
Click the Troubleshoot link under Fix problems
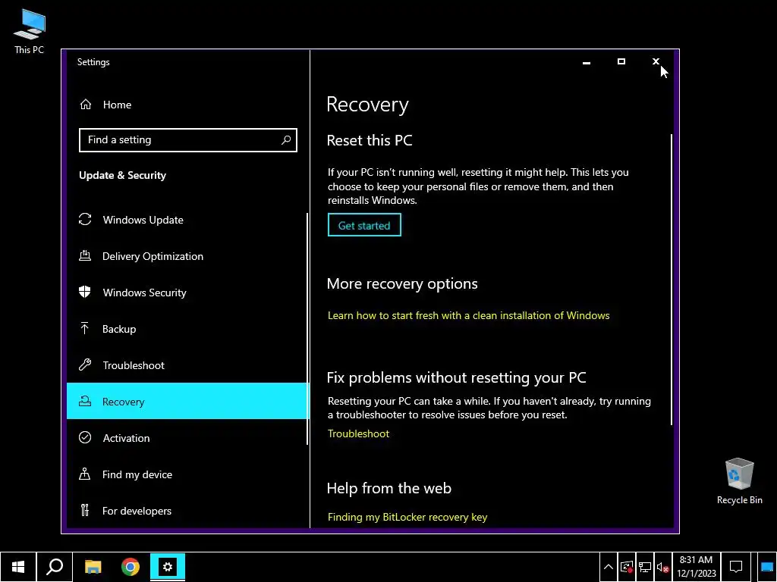click(358, 433)
